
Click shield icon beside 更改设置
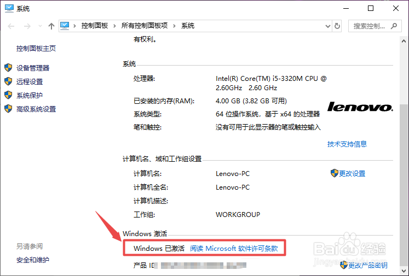335,173
